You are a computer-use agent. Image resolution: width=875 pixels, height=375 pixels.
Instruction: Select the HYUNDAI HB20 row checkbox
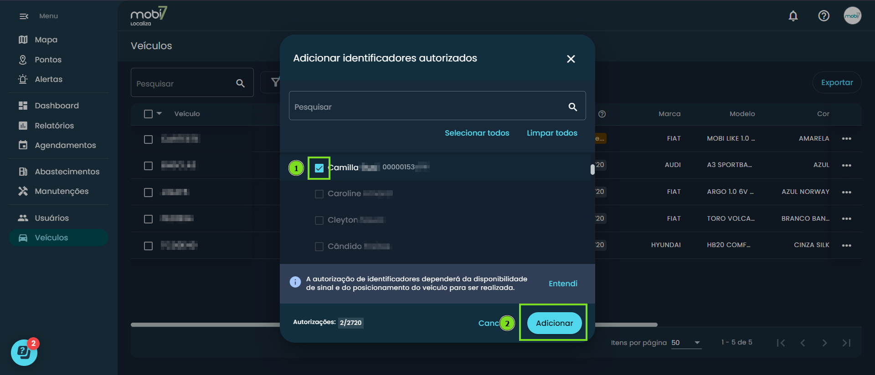click(148, 246)
